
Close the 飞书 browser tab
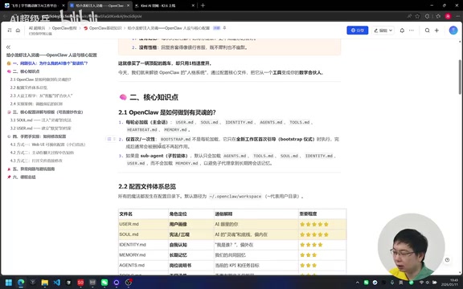[64, 6]
